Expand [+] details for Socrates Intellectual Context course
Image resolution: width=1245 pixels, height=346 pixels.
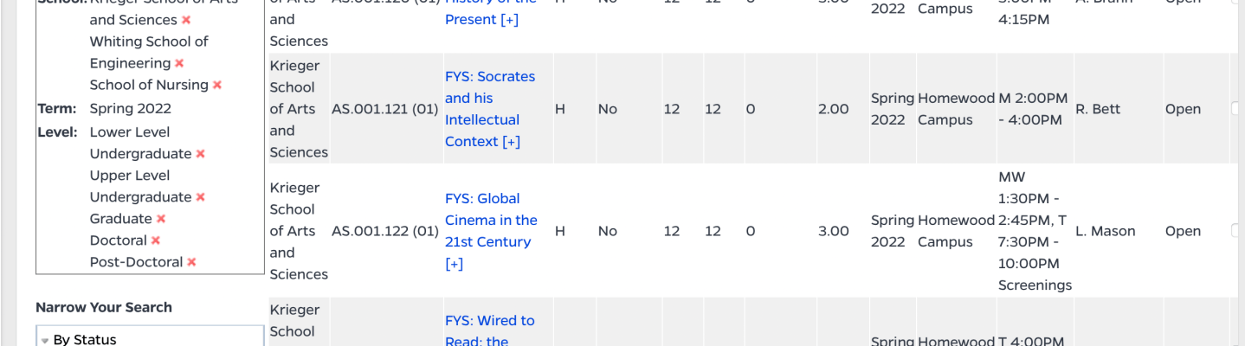[x=511, y=142]
